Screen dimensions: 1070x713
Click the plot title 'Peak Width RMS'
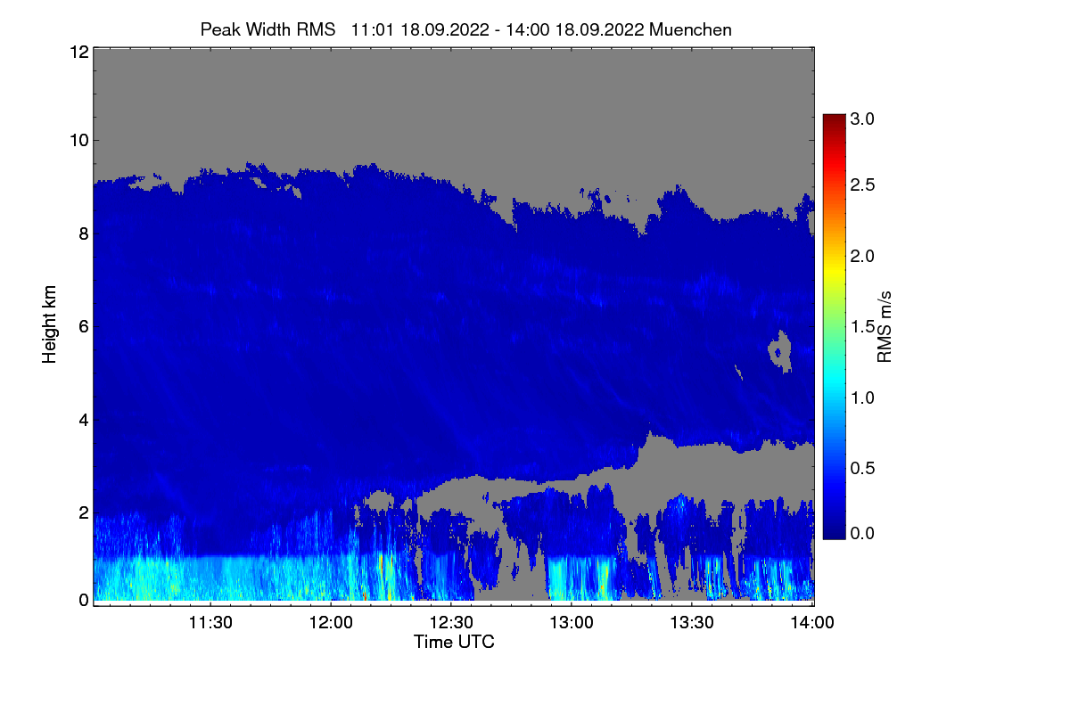point(267,29)
